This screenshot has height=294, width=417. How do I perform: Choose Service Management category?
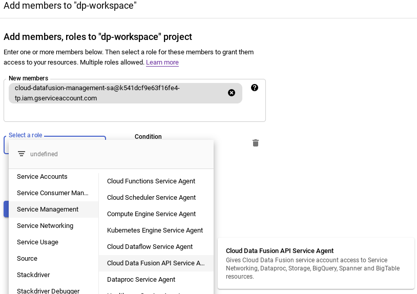48,209
